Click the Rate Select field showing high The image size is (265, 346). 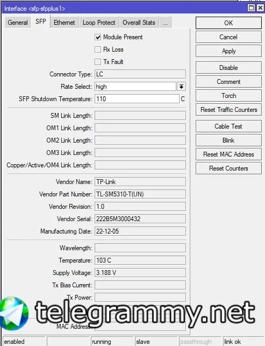pos(135,87)
